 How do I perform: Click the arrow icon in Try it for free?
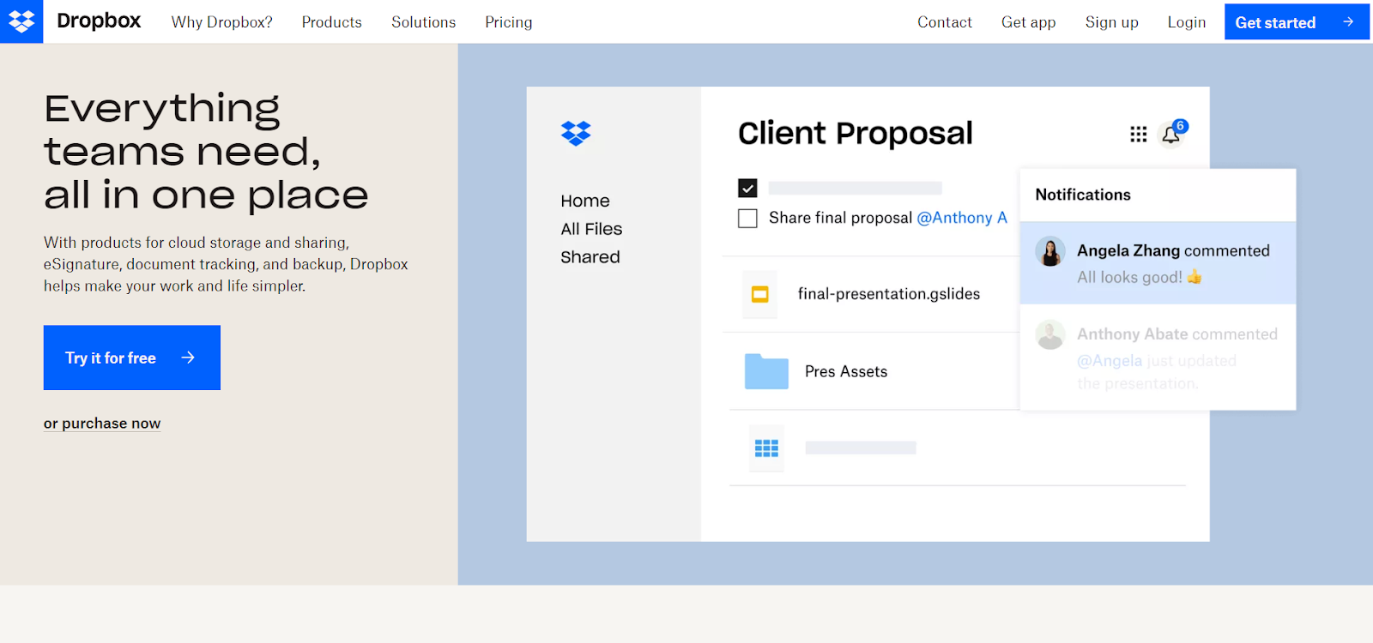tap(188, 358)
